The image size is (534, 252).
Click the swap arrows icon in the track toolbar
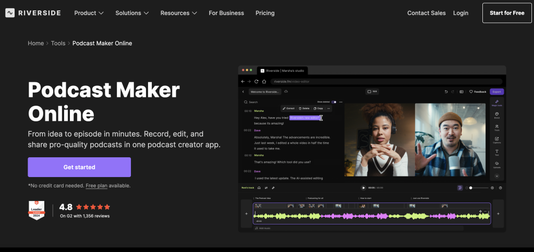[266, 188]
